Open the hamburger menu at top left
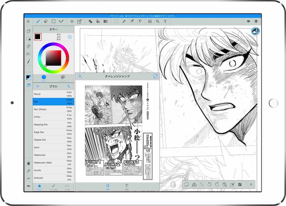 click(x=28, y=21)
